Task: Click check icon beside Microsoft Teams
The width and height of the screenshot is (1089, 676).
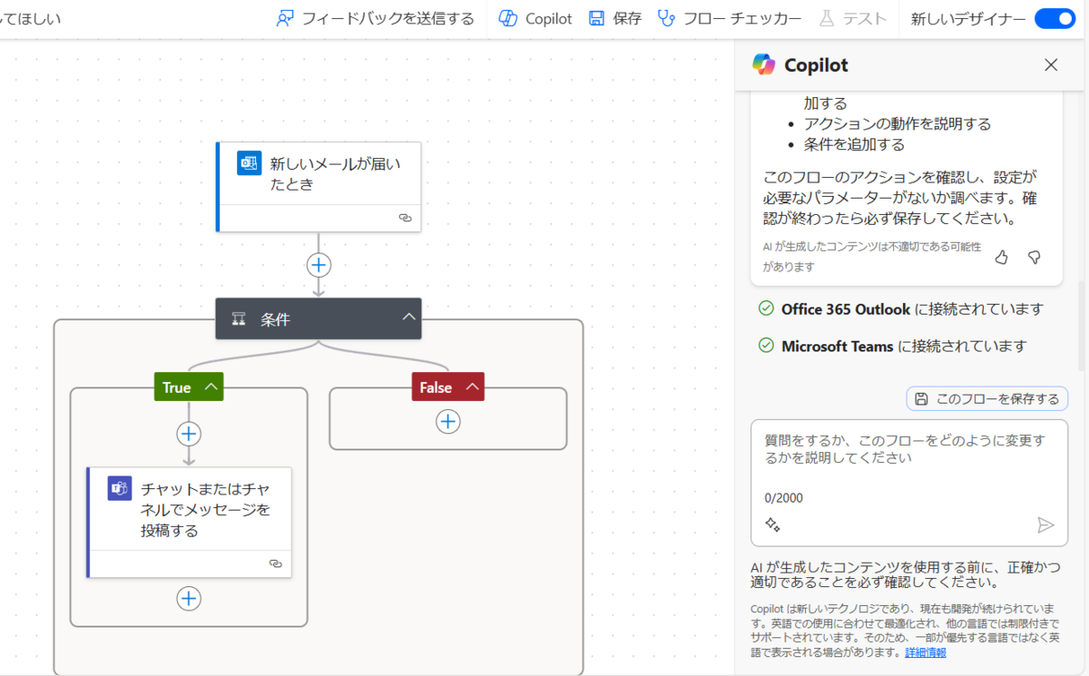Action: [x=766, y=345]
